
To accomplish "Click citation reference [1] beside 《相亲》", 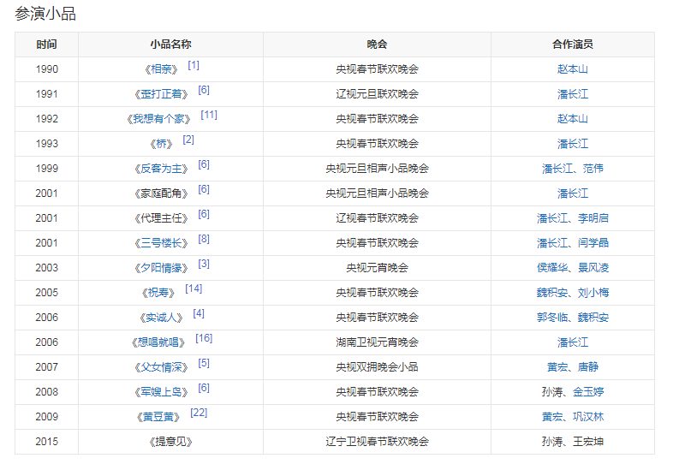I will pos(194,65).
